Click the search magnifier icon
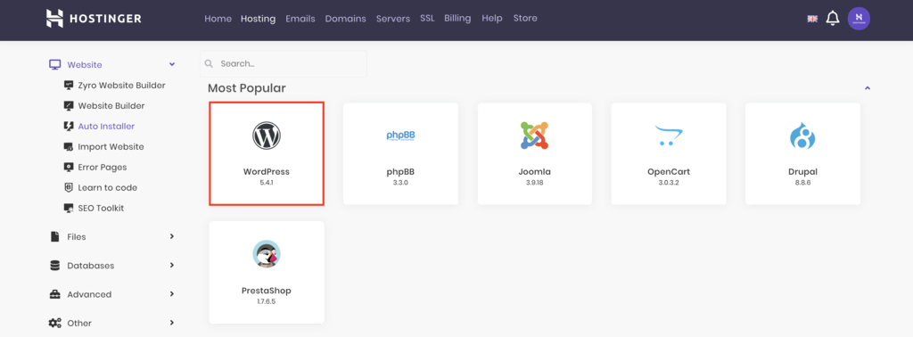Viewport: 913px width, 337px height. click(x=209, y=63)
